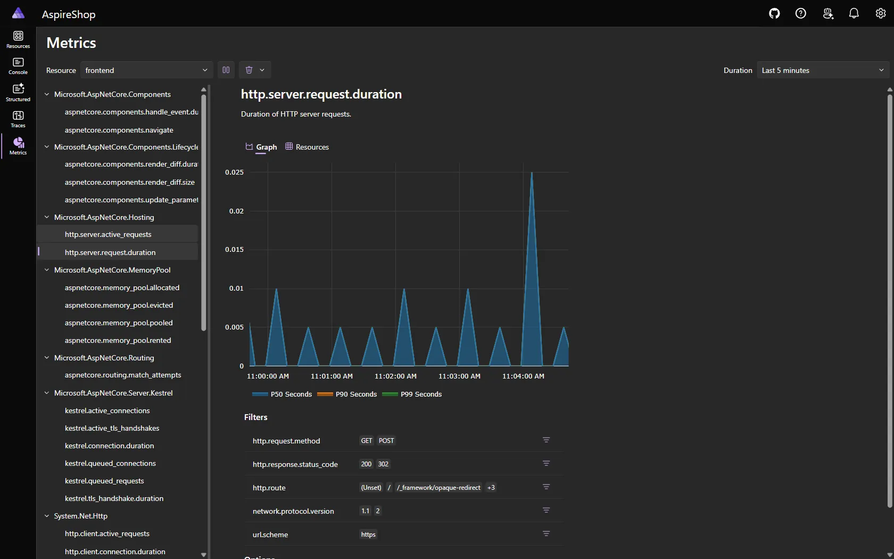This screenshot has height=559, width=894.
Task: Open the Resource dropdown showing frontend
Action: pos(146,70)
